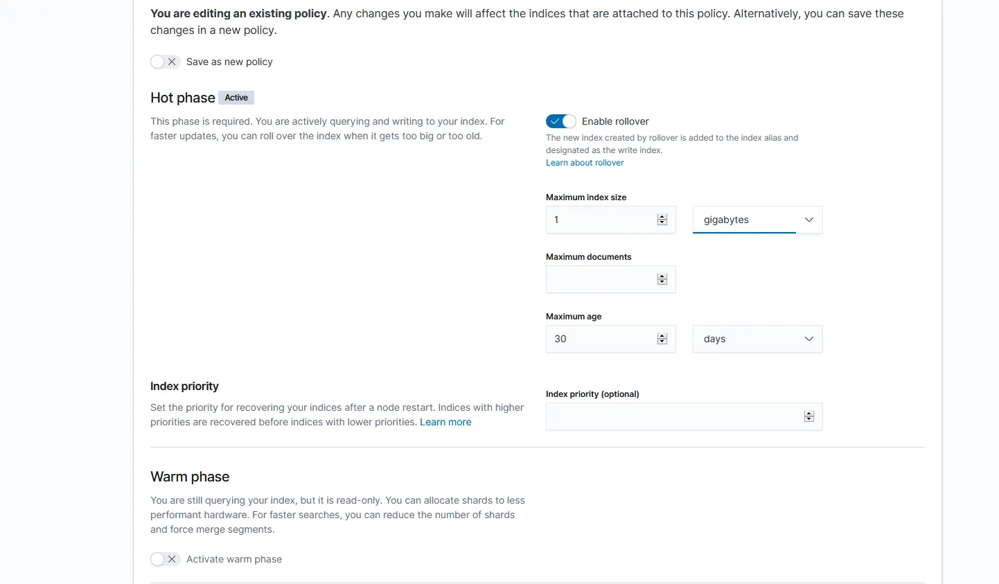Click the Active badge beside Hot phase
The image size is (999, 584).
click(236, 98)
